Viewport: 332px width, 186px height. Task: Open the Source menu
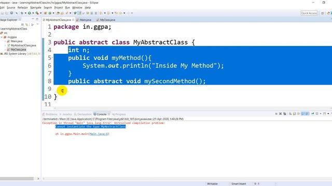click(x=11, y=8)
